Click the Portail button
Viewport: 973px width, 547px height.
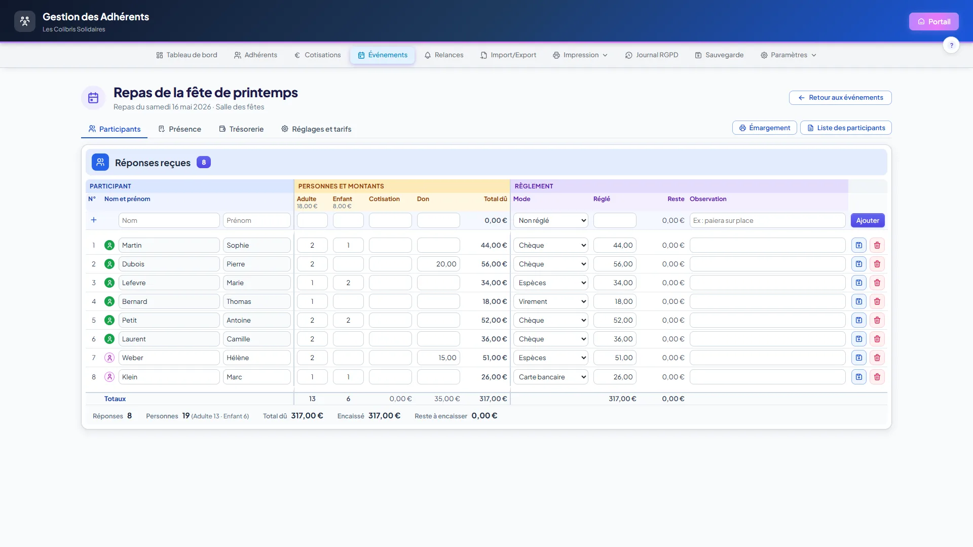click(x=933, y=21)
